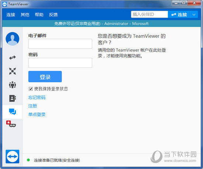This screenshot has height=169, width=203.
Task: Click the 您是否想要成为 TeamViewer 的客户 heading
Action: [x=132, y=39]
